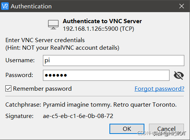Select the signature text ae-c5-eb-c1-6e-0b-08-72

click(78, 116)
